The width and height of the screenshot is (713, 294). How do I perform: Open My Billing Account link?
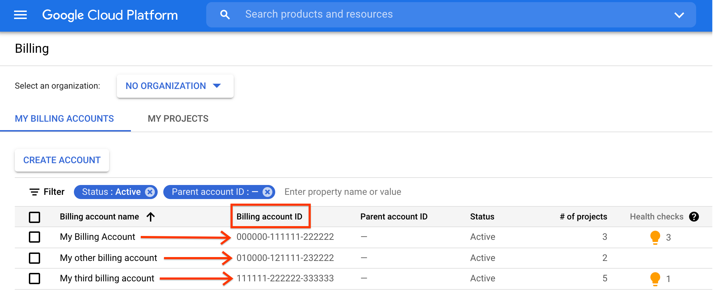[97, 237]
